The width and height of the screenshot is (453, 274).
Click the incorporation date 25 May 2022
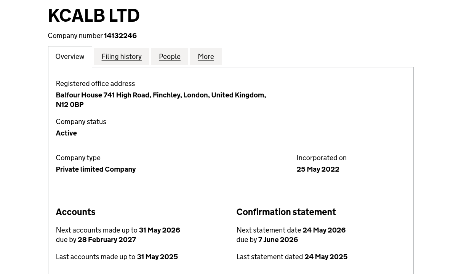318,169
